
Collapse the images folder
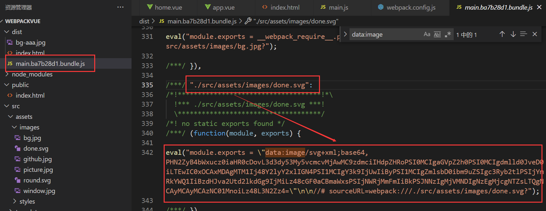29,127
